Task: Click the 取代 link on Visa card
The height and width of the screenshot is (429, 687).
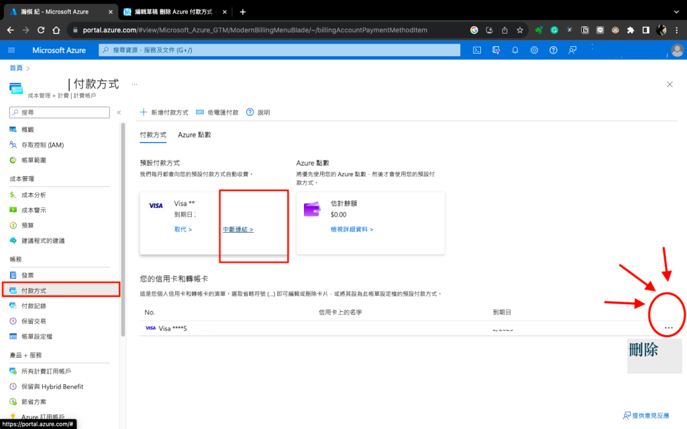Action: pos(182,229)
